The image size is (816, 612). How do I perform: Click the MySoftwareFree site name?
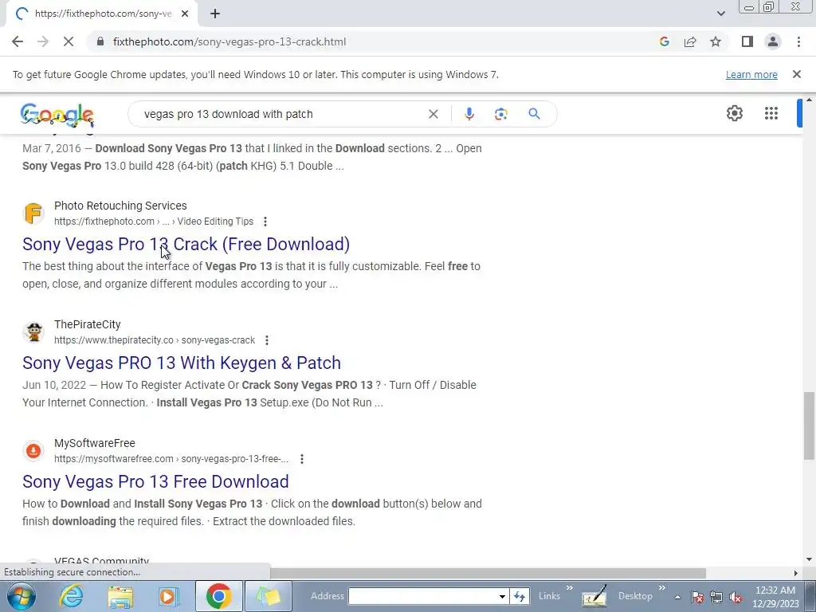95,443
